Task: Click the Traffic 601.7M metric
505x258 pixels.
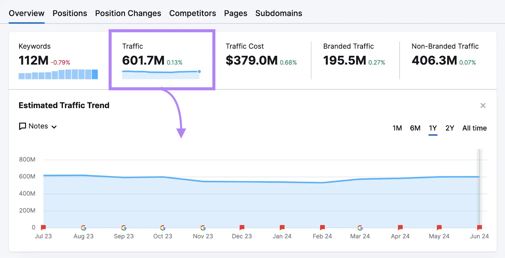Action: (x=143, y=60)
